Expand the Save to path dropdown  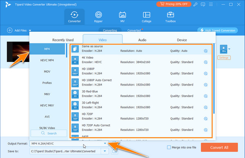pos(105,151)
